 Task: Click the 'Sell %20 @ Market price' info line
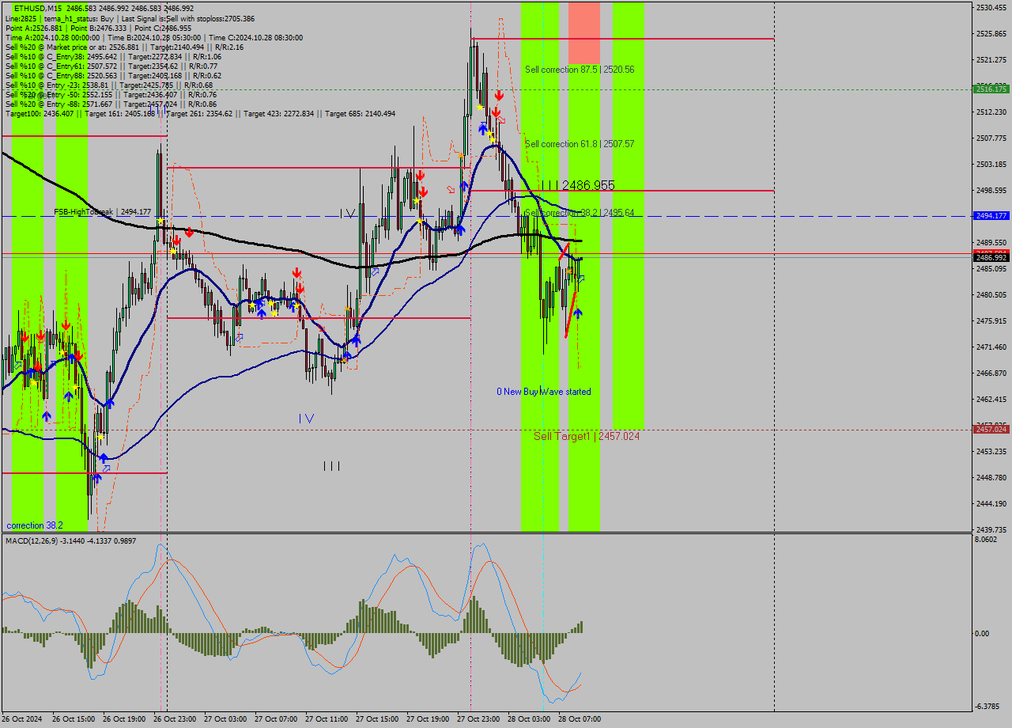point(124,47)
